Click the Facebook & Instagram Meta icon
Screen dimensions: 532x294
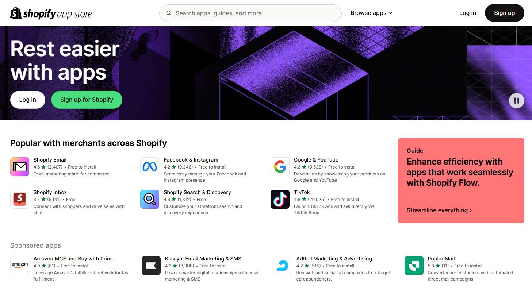[x=150, y=167]
